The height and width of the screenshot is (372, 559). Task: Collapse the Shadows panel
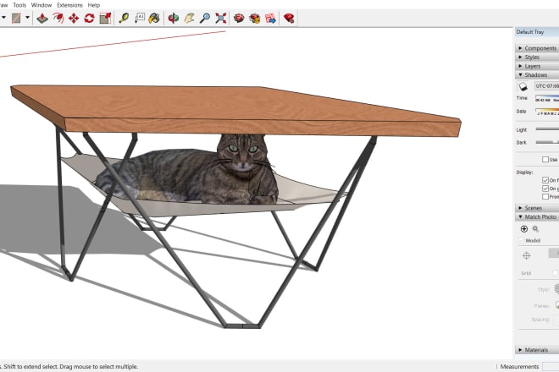click(x=537, y=74)
